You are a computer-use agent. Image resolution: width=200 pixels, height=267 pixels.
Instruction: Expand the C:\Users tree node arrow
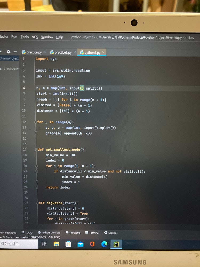[x=1, y=69]
